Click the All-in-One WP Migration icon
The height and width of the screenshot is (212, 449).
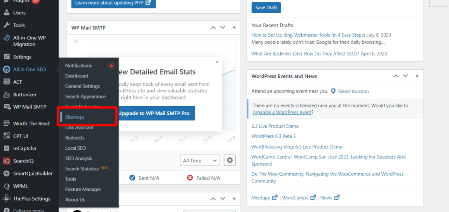click(x=7, y=38)
